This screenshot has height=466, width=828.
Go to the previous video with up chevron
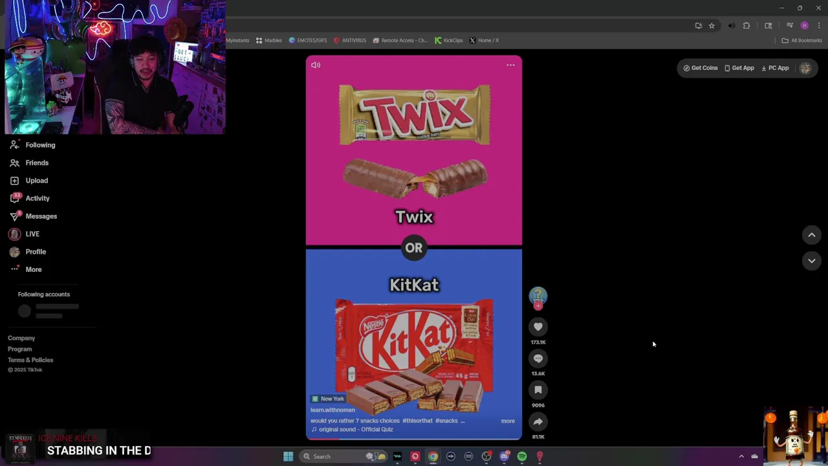(812, 235)
